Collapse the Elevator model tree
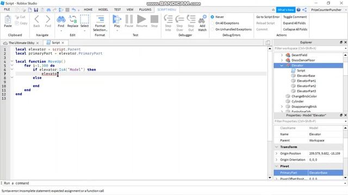Image resolution: width=348 pixels, height=195 pixels. tap(282, 66)
